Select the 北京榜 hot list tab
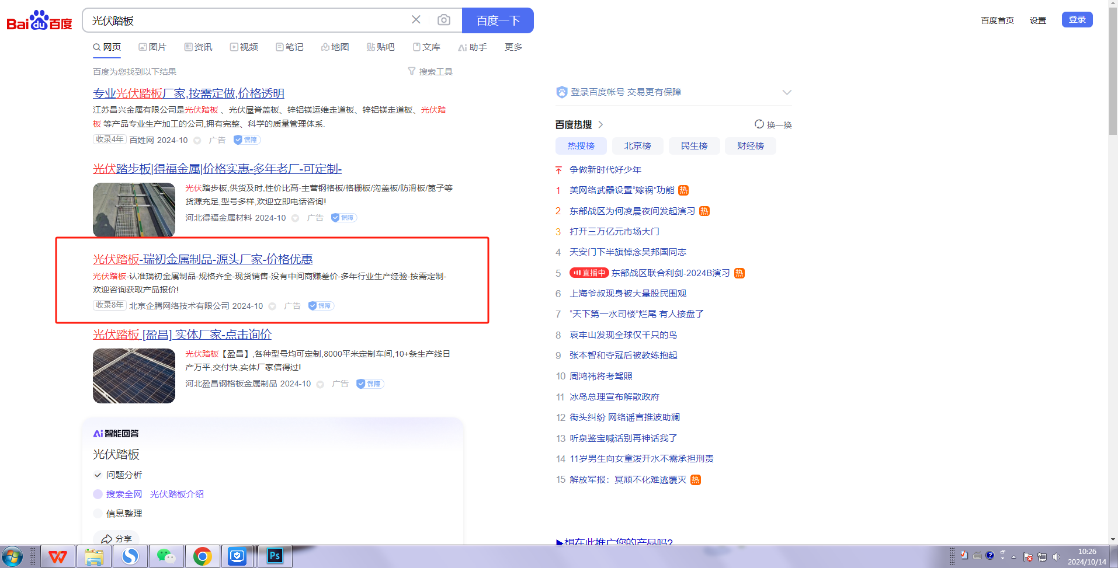The image size is (1118, 568). coord(637,146)
